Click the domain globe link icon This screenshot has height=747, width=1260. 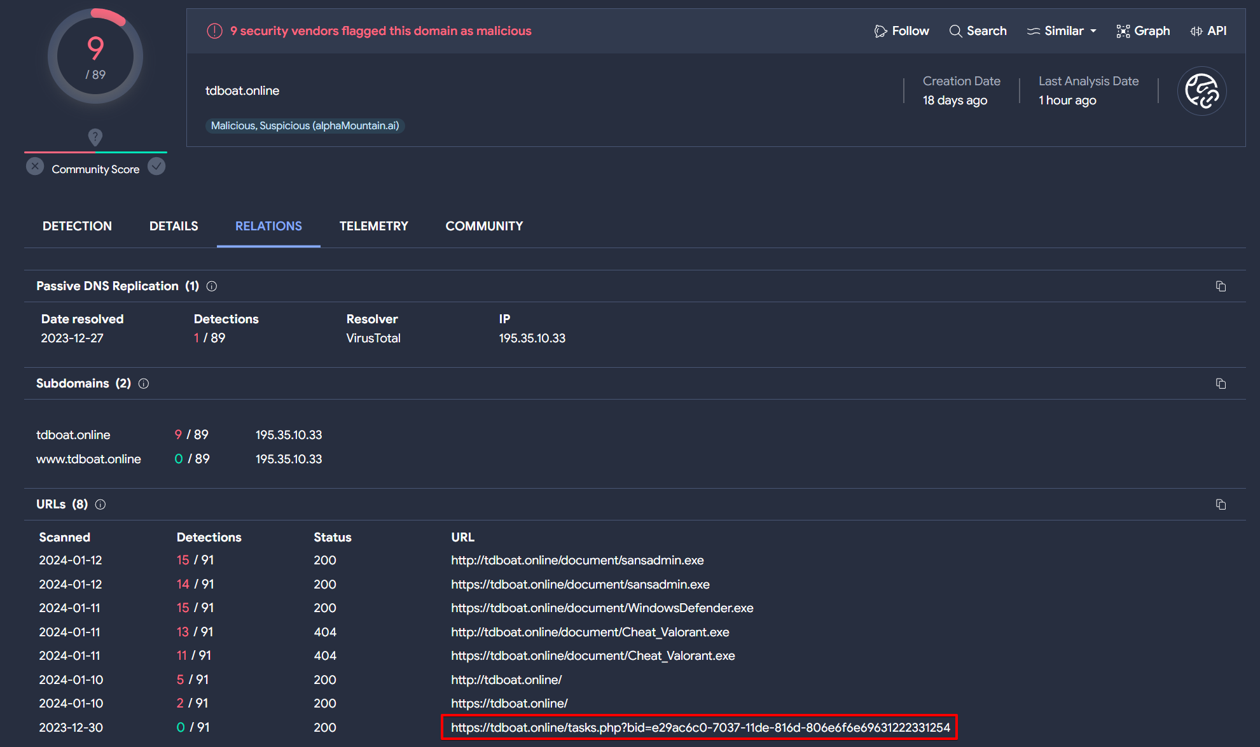coord(1201,91)
